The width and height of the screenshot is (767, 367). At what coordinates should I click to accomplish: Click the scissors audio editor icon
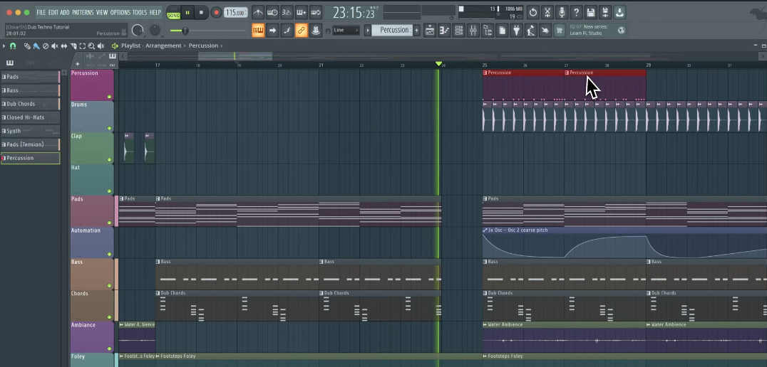pos(548,12)
